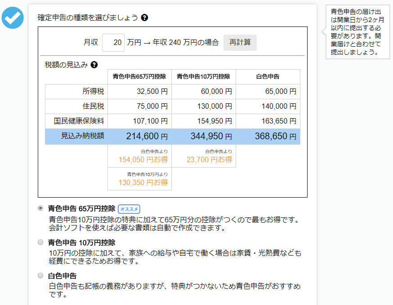Click the オススメ badge
Screen dimensions: 393x305
pyautogui.click(x=129, y=209)
